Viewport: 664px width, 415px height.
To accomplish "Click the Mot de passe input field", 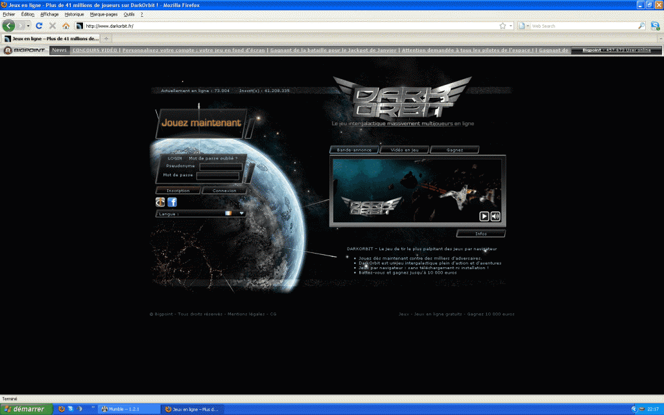I will 218,175.
